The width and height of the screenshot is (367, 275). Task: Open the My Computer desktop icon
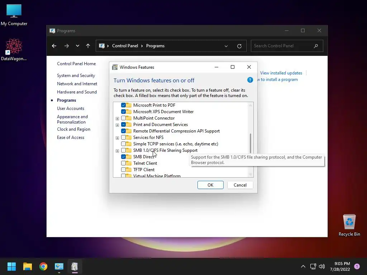click(14, 15)
